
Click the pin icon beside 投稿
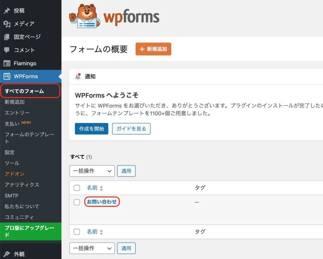pyautogui.click(x=7, y=10)
